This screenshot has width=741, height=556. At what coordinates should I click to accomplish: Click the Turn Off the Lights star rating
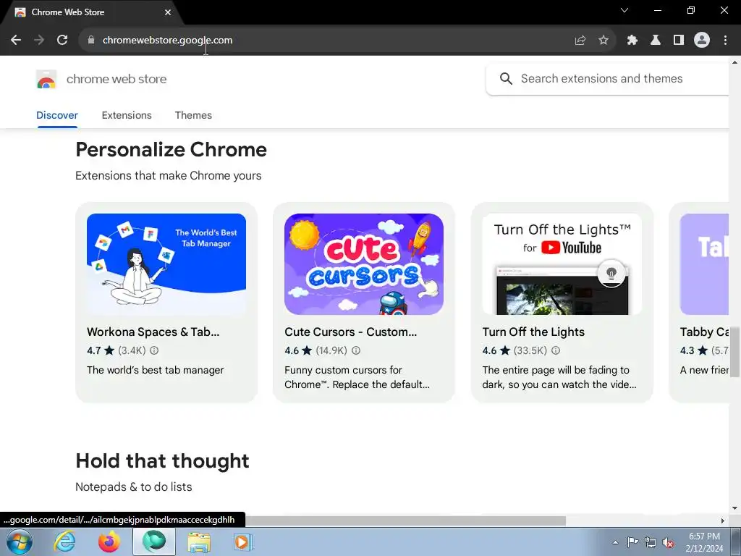496,350
